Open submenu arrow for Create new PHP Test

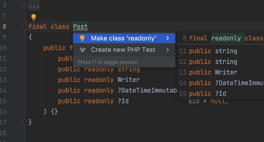[167, 50]
